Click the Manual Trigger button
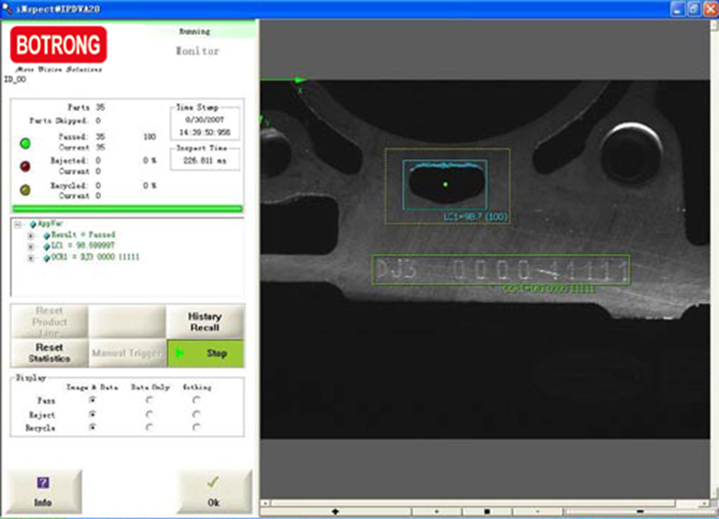This screenshot has height=519, width=719. pyautogui.click(x=127, y=353)
